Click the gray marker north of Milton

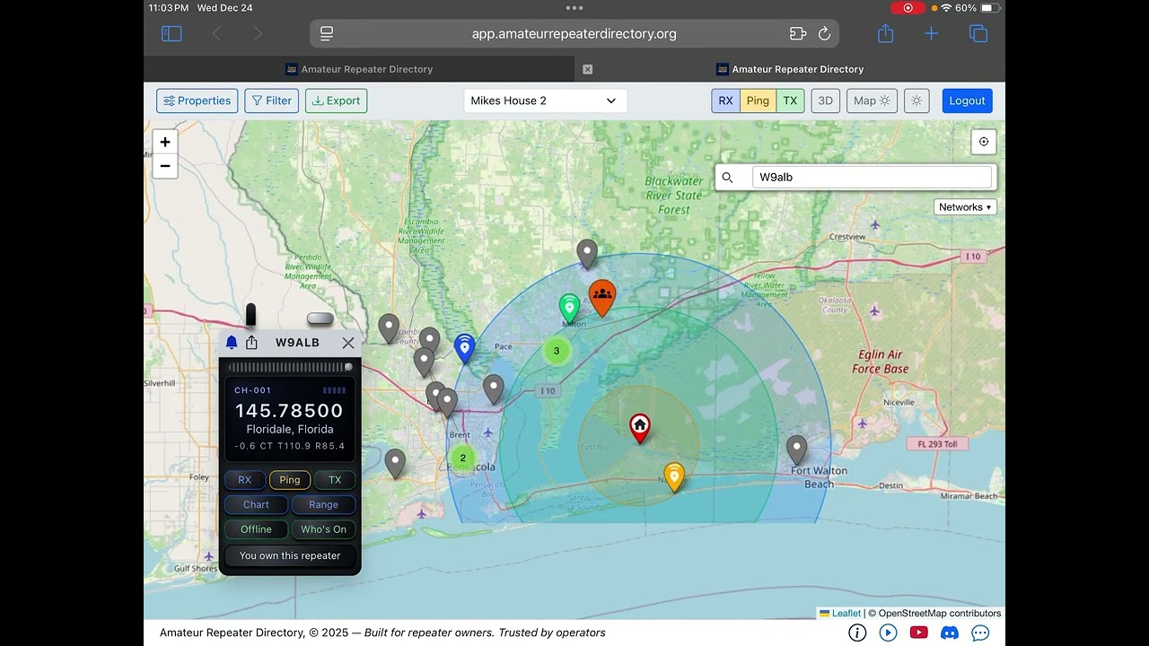[587, 254]
